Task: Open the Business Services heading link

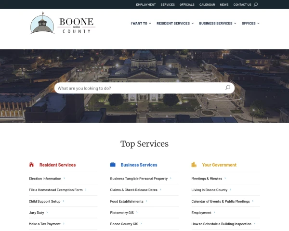Action: (139, 165)
